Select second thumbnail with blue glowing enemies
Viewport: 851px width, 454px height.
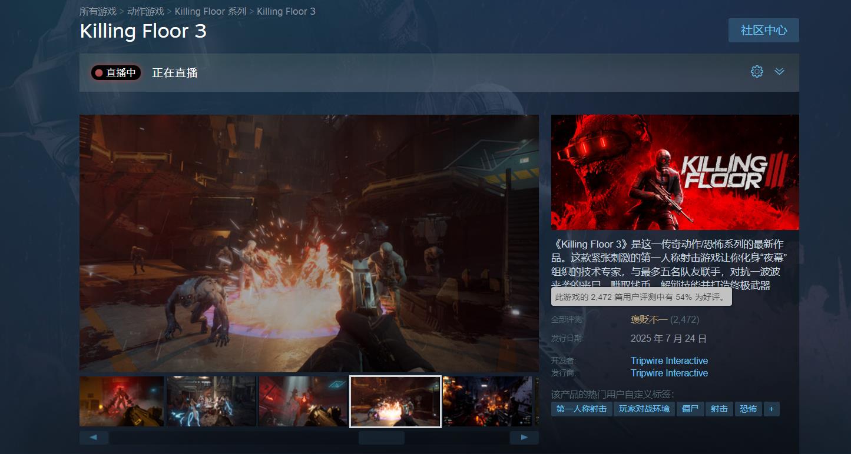click(x=211, y=401)
